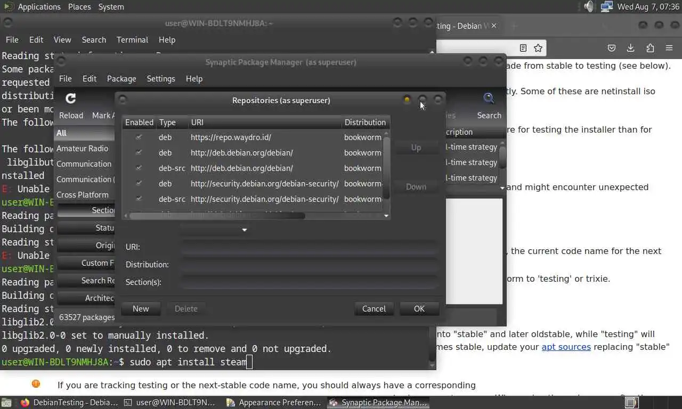The height and width of the screenshot is (409, 682).
Task: Toggle enabled checkbox for deb-src security.debian.org repository
Action: (x=139, y=199)
